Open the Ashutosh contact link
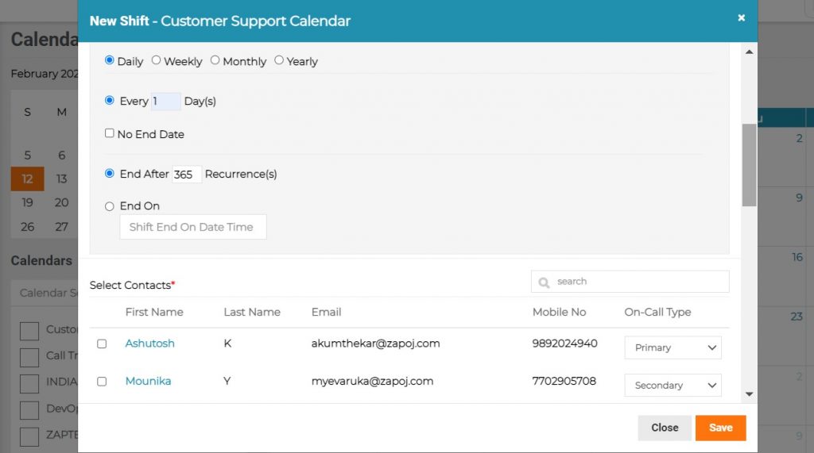This screenshot has height=453, width=814. point(149,343)
